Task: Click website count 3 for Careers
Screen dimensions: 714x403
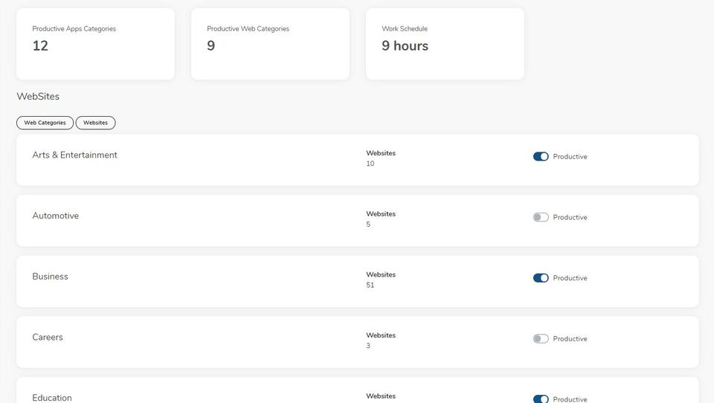Action: (x=368, y=346)
